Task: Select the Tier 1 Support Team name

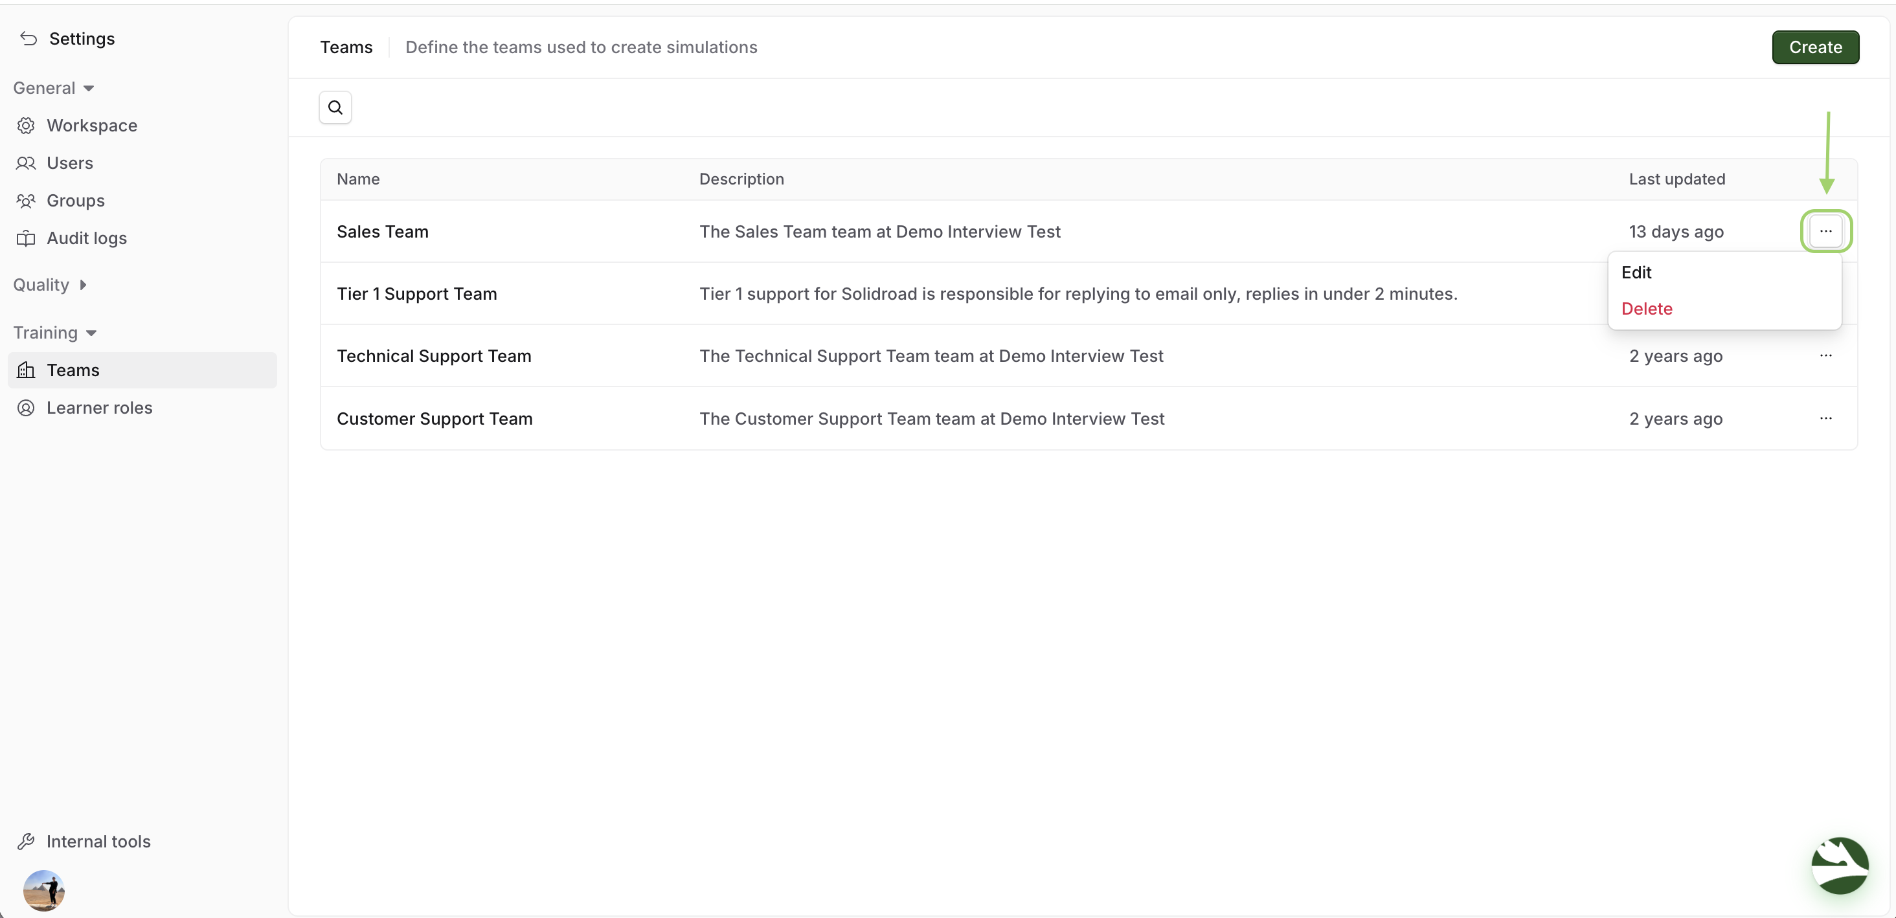Action: point(416,293)
